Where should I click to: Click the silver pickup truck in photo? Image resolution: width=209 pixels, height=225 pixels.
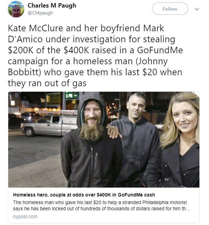click(x=49, y=125)
